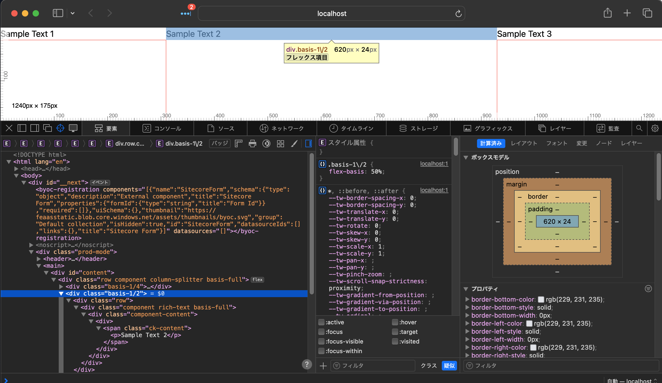This screenshot has width=662, height=383.
Task: Toggle the rulers icon in the DOM toolbar
Action: pyautogui.click(x=238, y=144)
